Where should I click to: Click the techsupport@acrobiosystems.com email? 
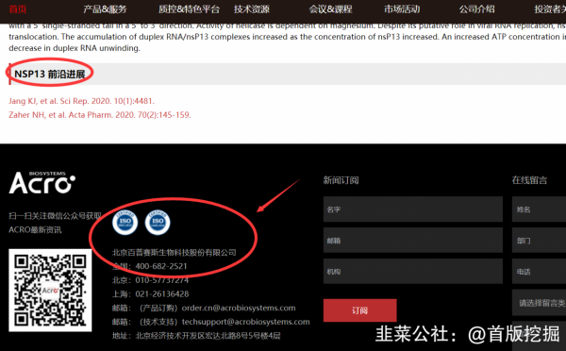[x=246, y=322]
